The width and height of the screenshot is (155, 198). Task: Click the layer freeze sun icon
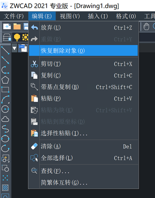coord(25,37)
